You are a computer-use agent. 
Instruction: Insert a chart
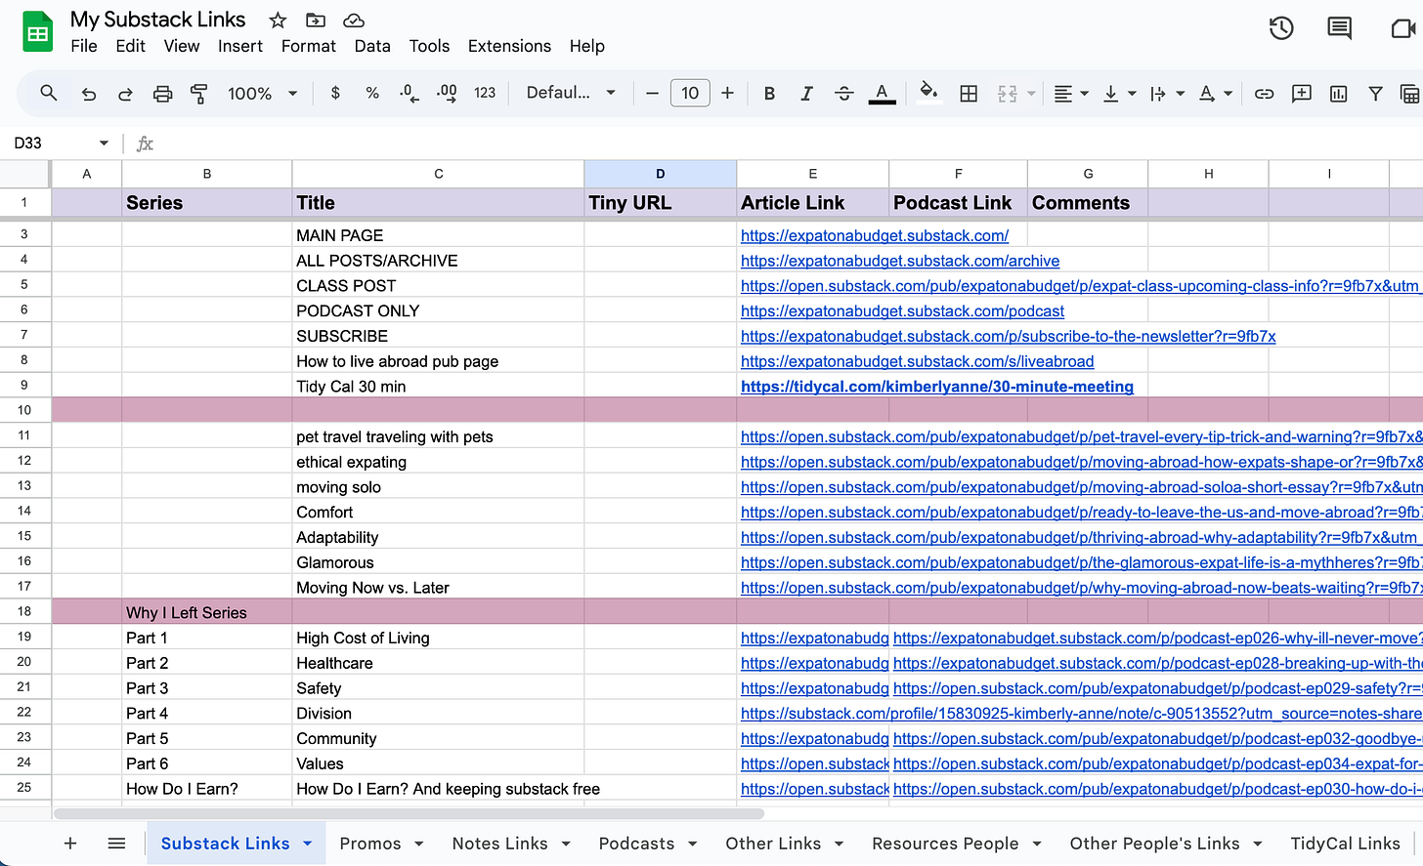coord(1338,94)
